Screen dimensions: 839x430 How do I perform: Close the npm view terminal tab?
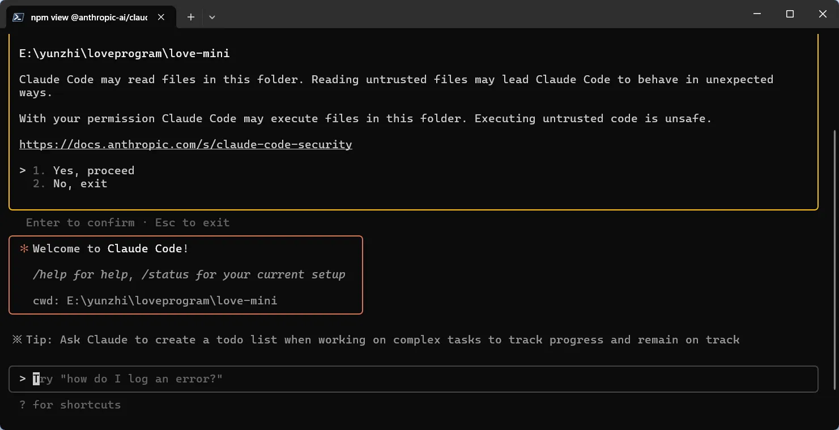161,17
